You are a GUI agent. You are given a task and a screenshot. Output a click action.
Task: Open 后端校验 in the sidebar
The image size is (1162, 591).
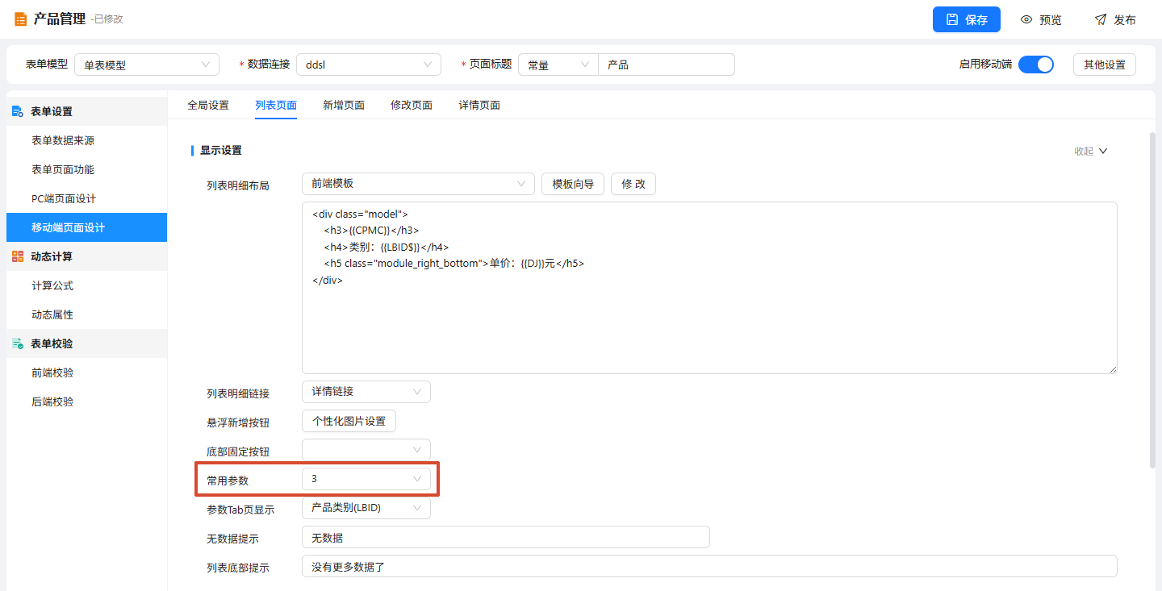pos(86,402)
